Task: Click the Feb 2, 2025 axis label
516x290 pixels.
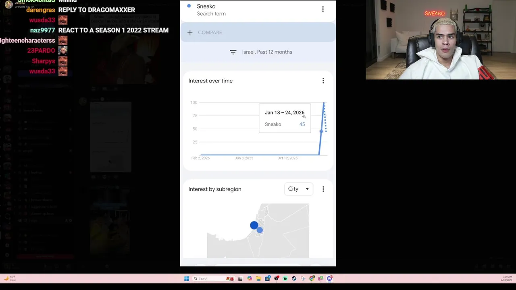Action: [200, 158]
